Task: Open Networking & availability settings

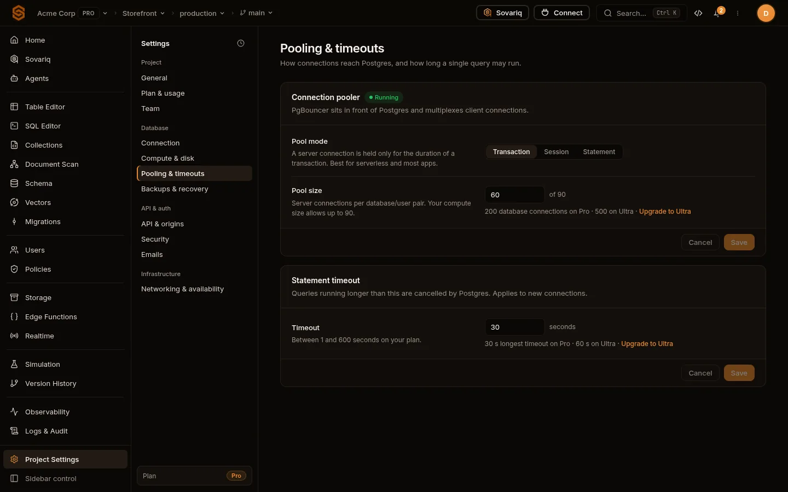Action: pos(194,289)
